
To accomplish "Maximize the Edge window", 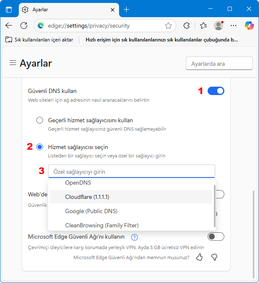I will [230, 9].
